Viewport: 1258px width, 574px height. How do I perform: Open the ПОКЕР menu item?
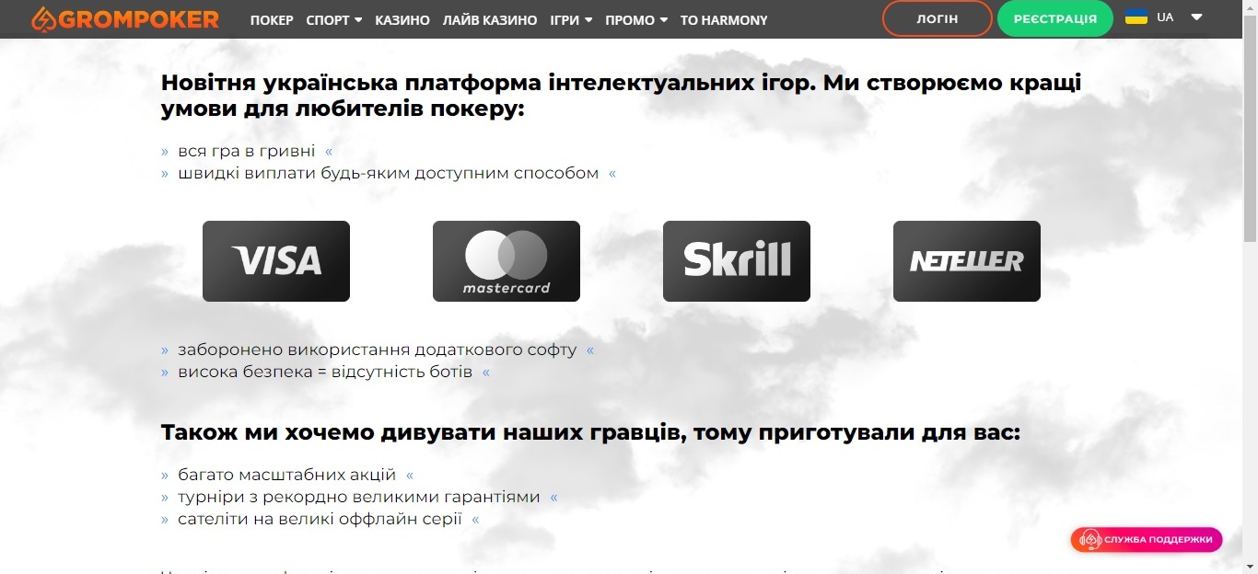point(272,19)
